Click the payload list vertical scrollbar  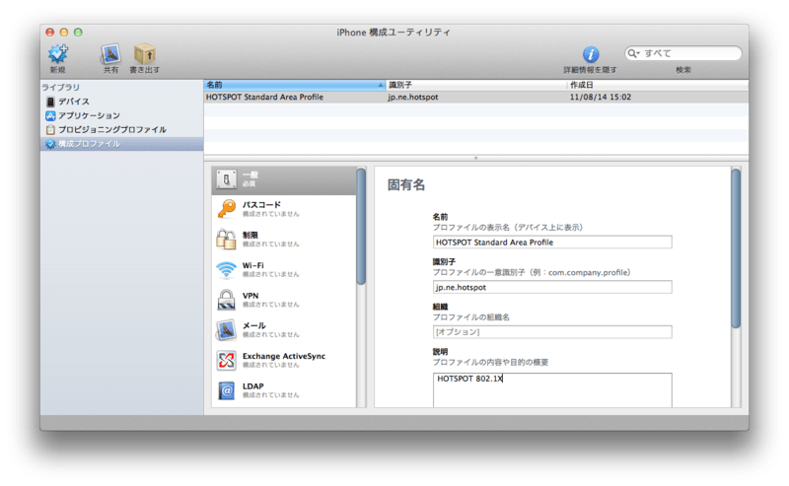pos(361,227)
